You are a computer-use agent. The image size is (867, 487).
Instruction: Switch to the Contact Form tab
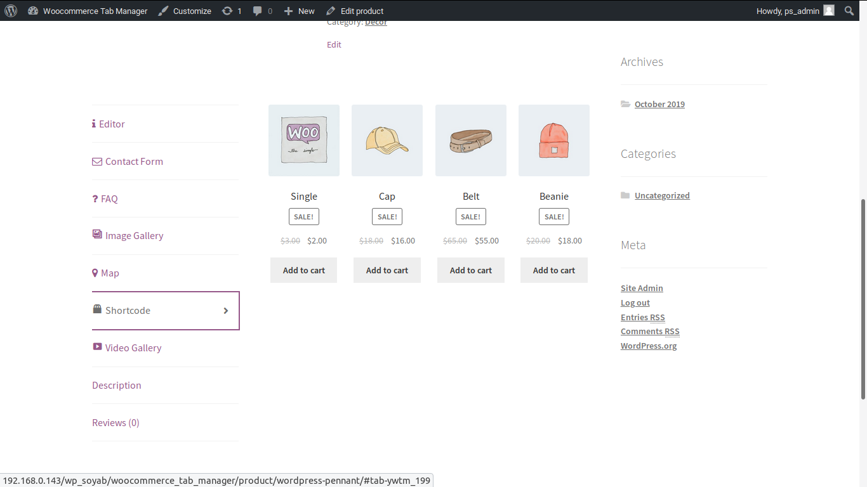coord(166,161)
